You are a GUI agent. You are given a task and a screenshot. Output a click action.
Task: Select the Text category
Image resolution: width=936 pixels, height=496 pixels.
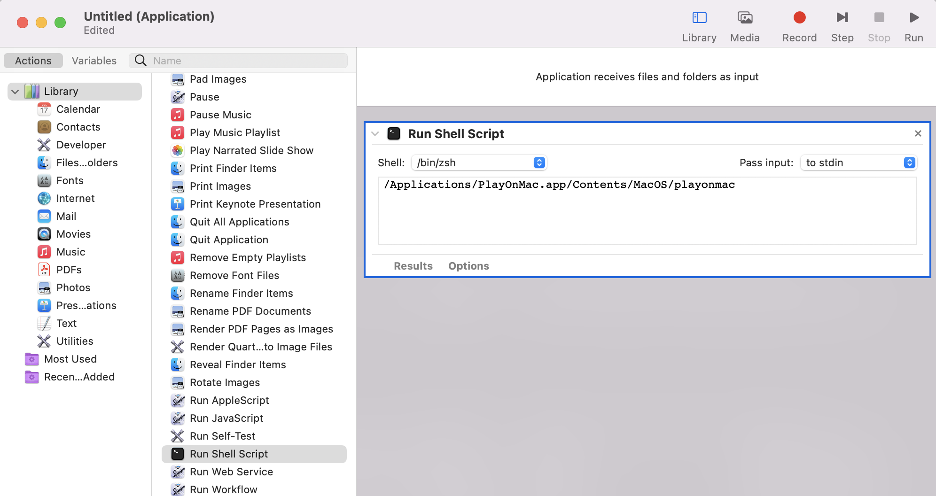click(56, 324)
